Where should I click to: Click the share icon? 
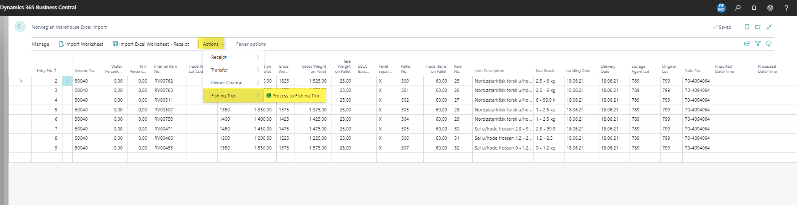coord(746,44)
